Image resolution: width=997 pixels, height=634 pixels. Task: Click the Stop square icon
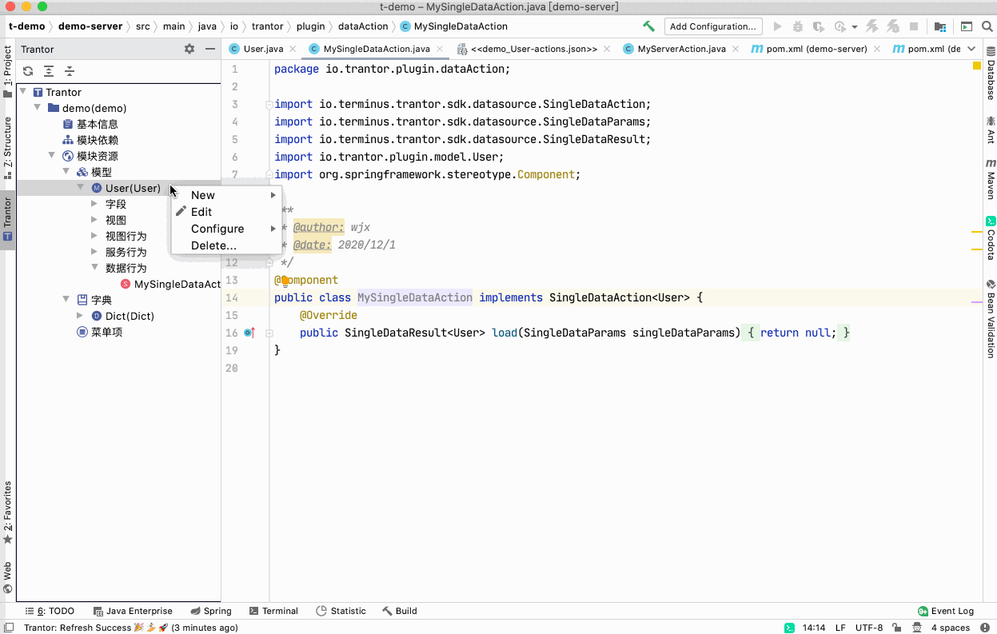(913, 26)
